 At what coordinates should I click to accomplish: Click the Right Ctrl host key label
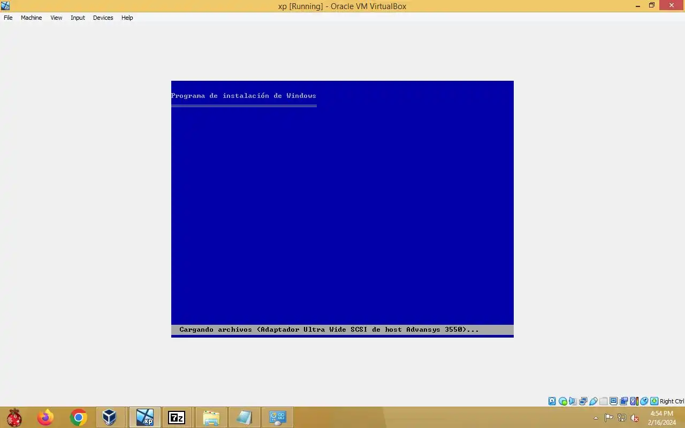tap(672, 401)
